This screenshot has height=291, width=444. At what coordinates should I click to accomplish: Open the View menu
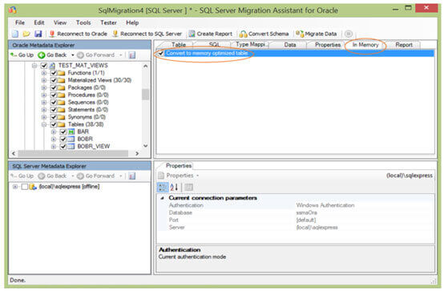(60, 22)
